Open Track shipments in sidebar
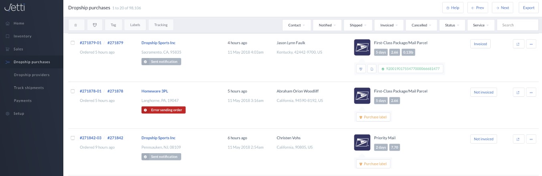 (29, 88)
